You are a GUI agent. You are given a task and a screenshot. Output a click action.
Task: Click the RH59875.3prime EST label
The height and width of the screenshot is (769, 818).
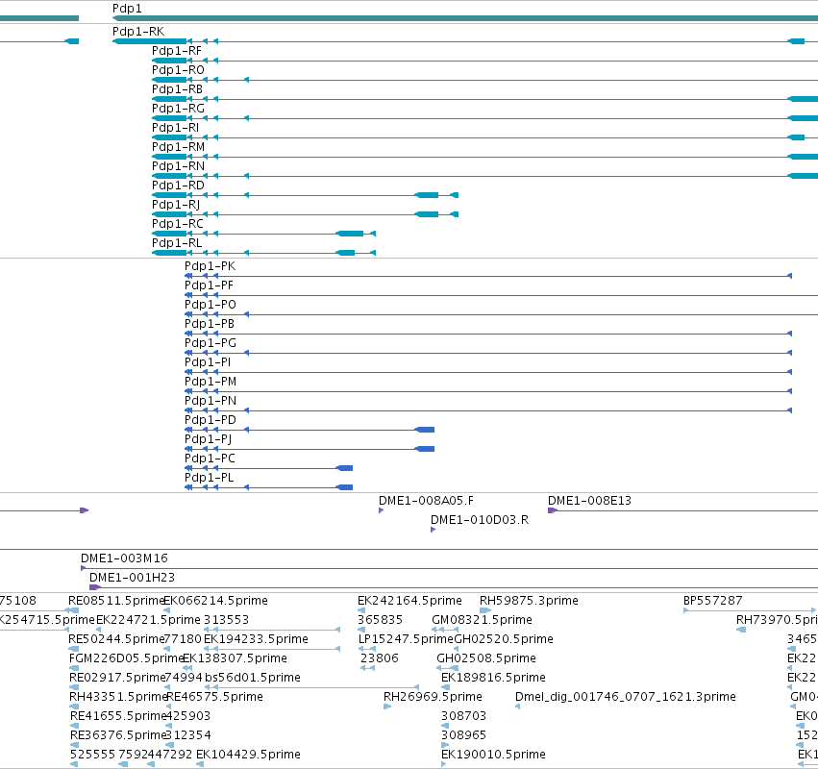click(529, 601)
